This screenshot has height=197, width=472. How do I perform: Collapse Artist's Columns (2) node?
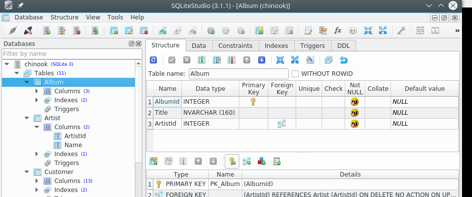(37, 127)
